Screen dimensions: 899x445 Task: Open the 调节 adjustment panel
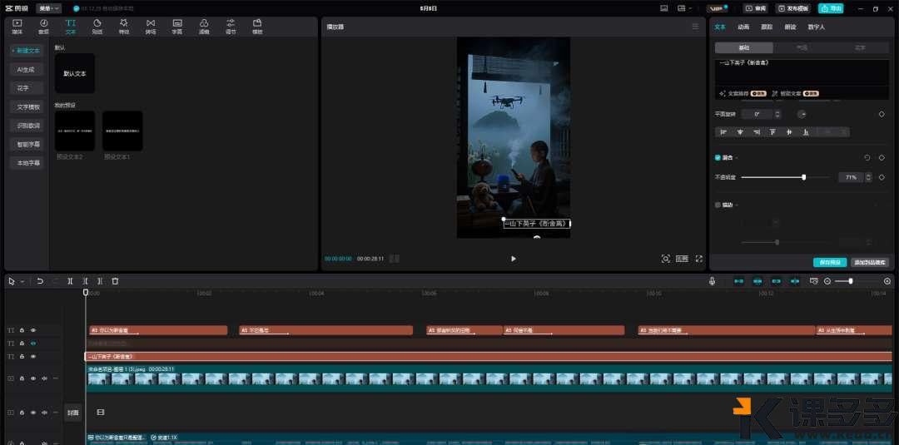tap(231, 27)
